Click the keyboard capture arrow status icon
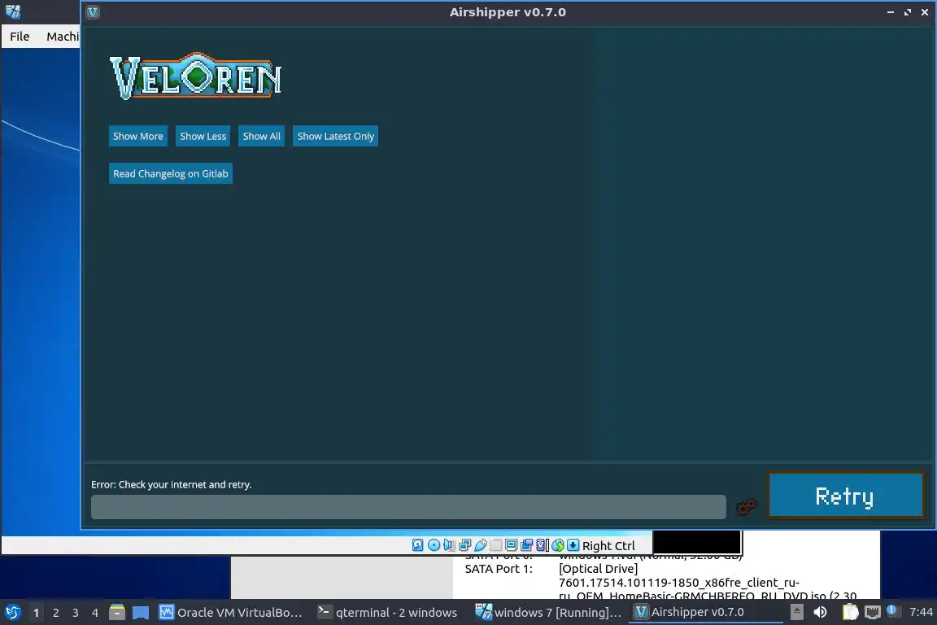 coord(573,545)
